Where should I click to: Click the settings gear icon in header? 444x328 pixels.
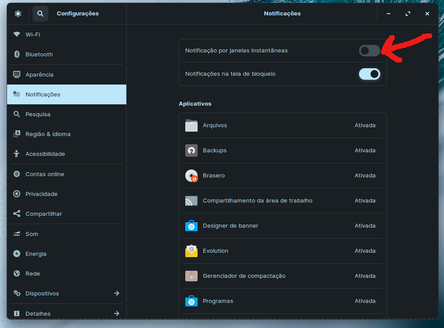click(x=18, y=14)
